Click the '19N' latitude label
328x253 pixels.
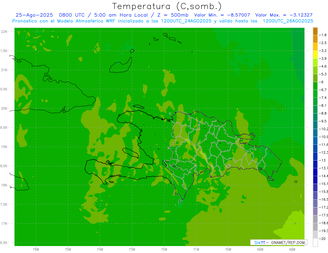[4, 147]
